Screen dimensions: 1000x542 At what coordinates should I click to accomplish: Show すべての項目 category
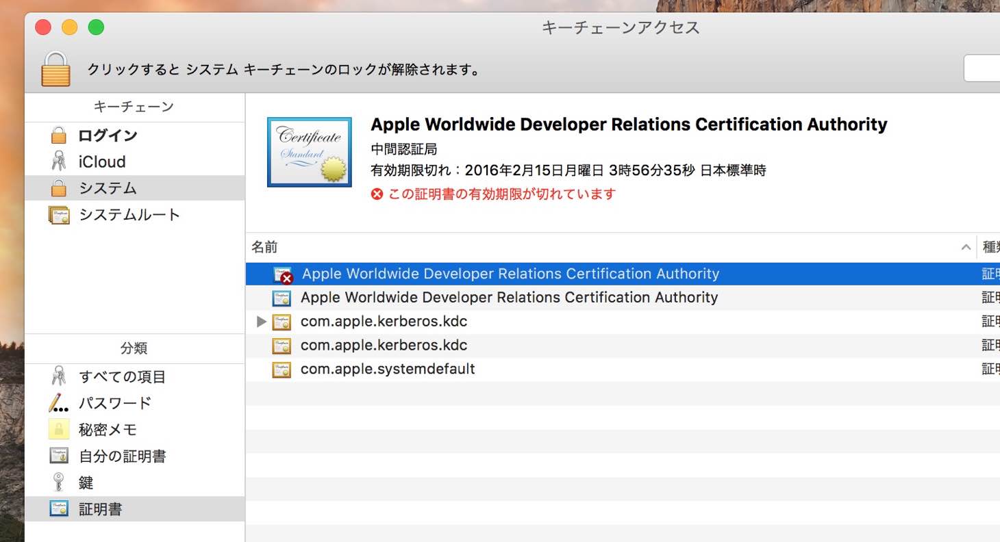pos(135,376)
